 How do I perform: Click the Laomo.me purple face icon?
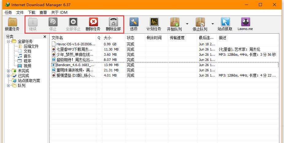click(x=246, y=22)
